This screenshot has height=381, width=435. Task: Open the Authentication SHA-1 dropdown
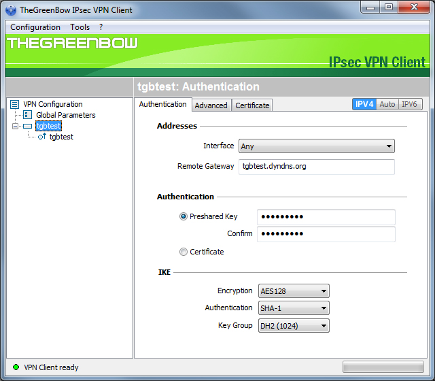click(294, 308)
